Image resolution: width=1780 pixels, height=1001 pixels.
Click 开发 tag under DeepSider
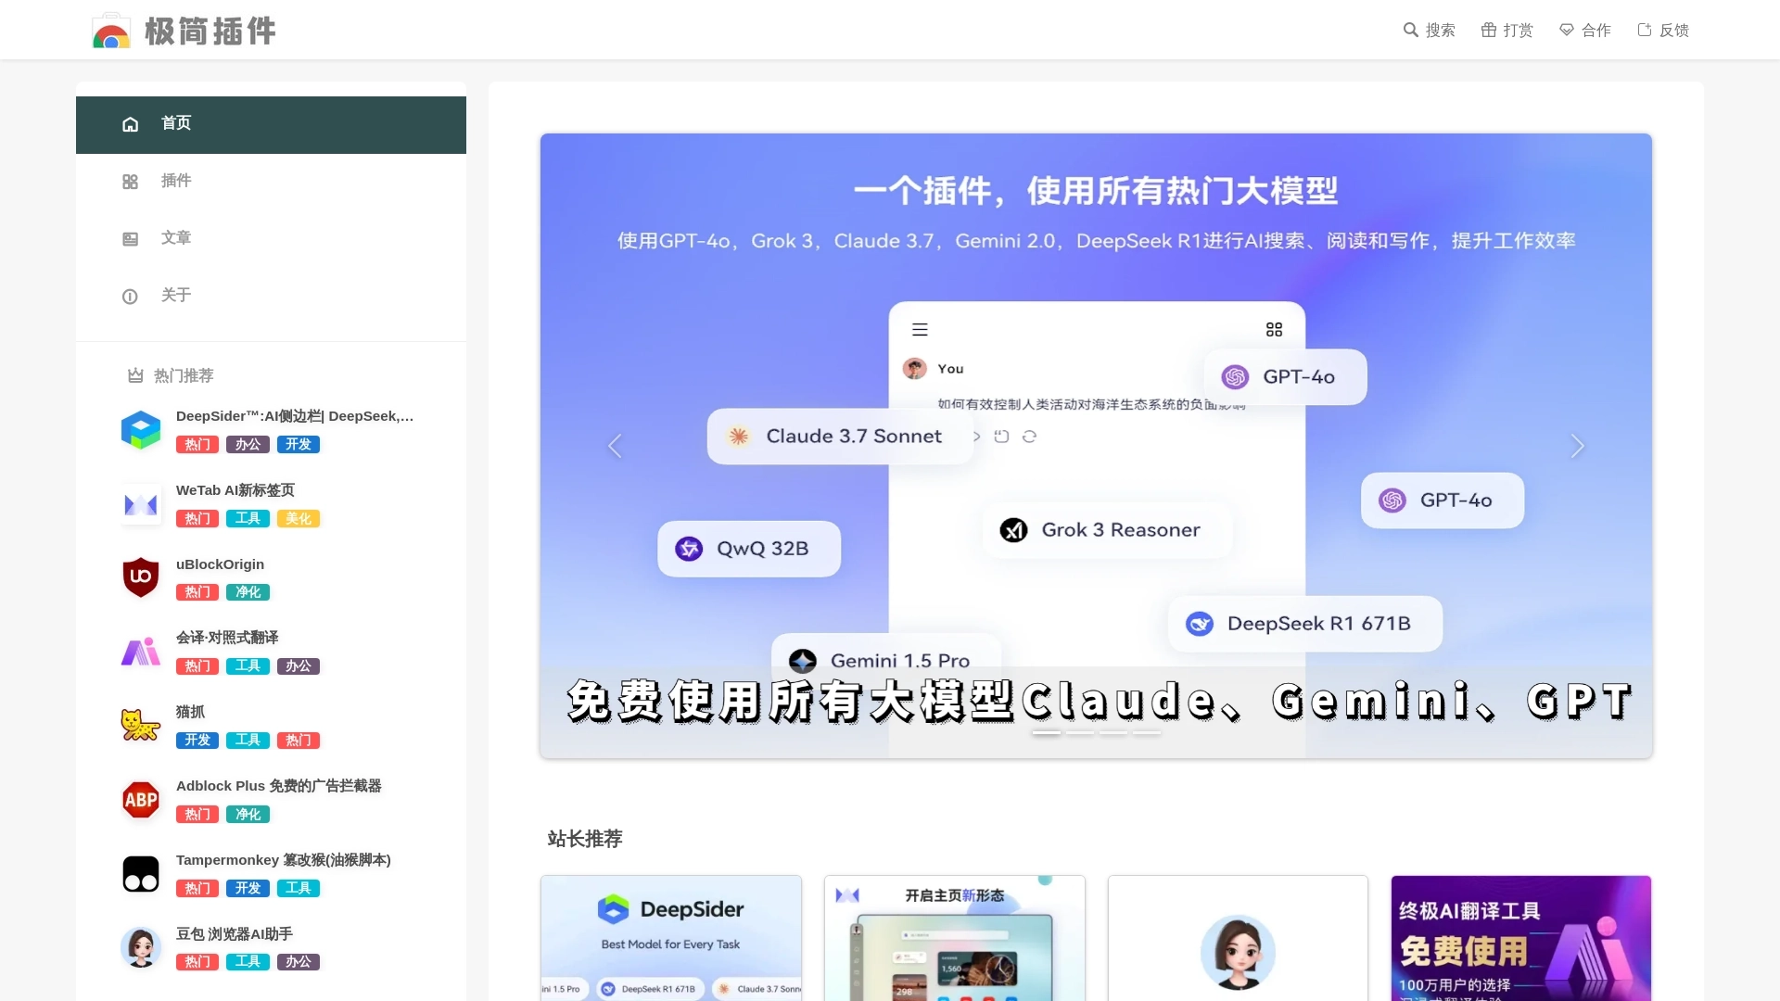[x=299, y=445]
